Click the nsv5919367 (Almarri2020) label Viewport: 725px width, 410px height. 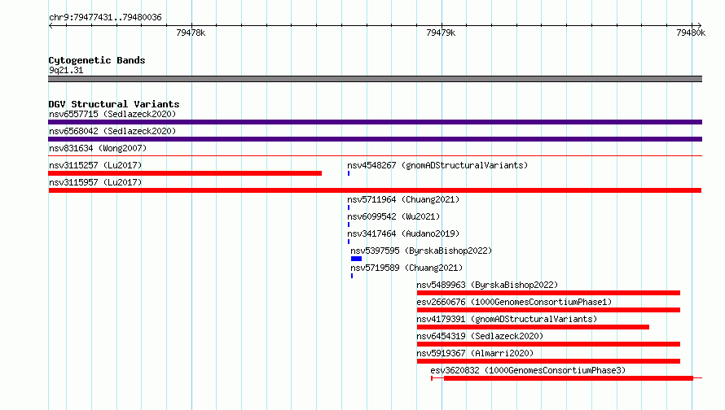click(x=475, y=353)
